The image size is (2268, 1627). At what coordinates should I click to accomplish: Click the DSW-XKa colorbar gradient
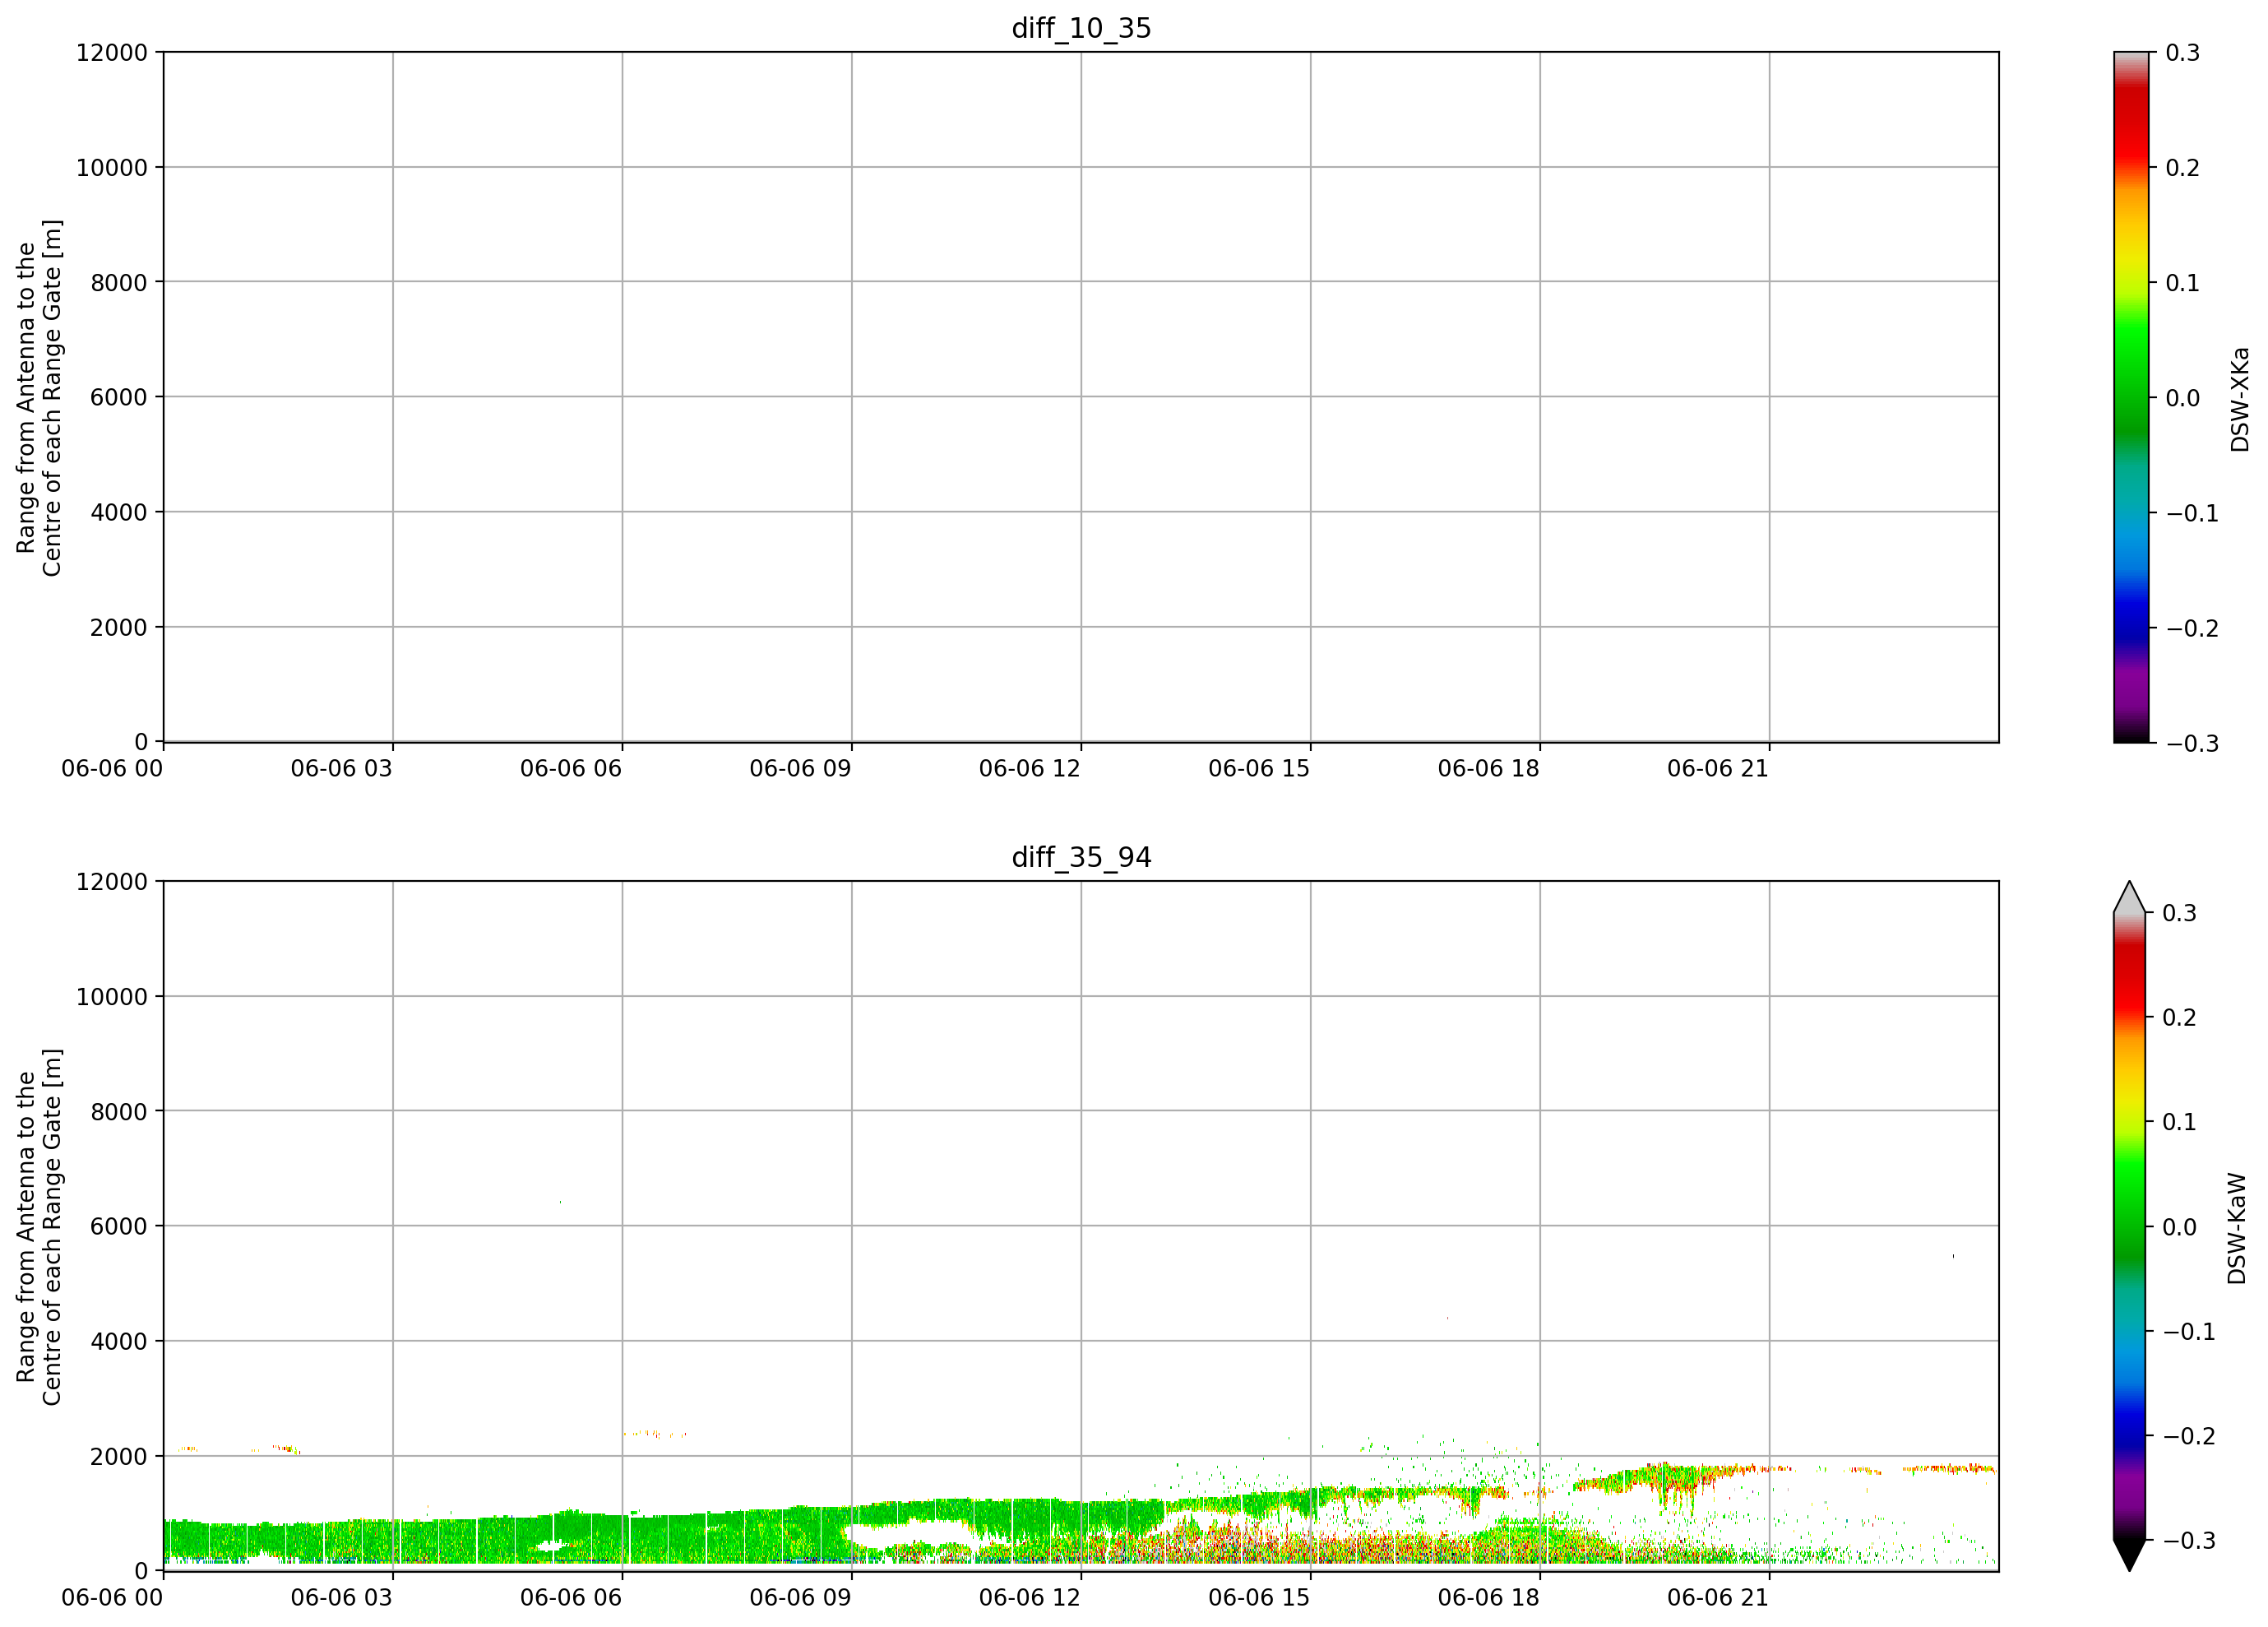(x=2131, y=397)
